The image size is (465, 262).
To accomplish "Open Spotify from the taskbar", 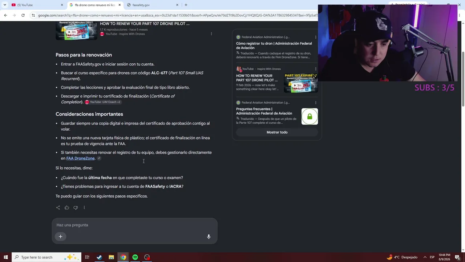I will point(135,257).
